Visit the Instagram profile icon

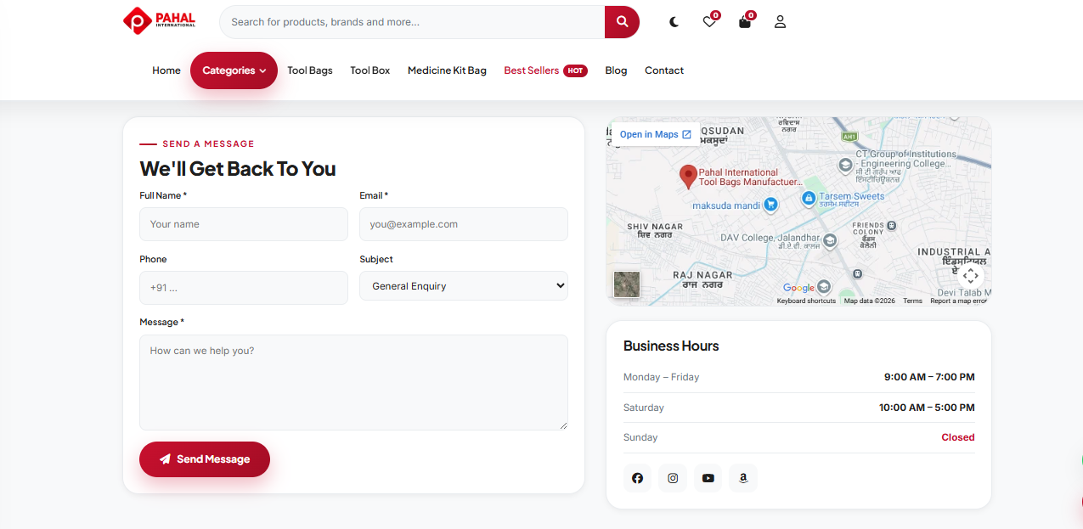pyautogui.click(x=673, y=478)
